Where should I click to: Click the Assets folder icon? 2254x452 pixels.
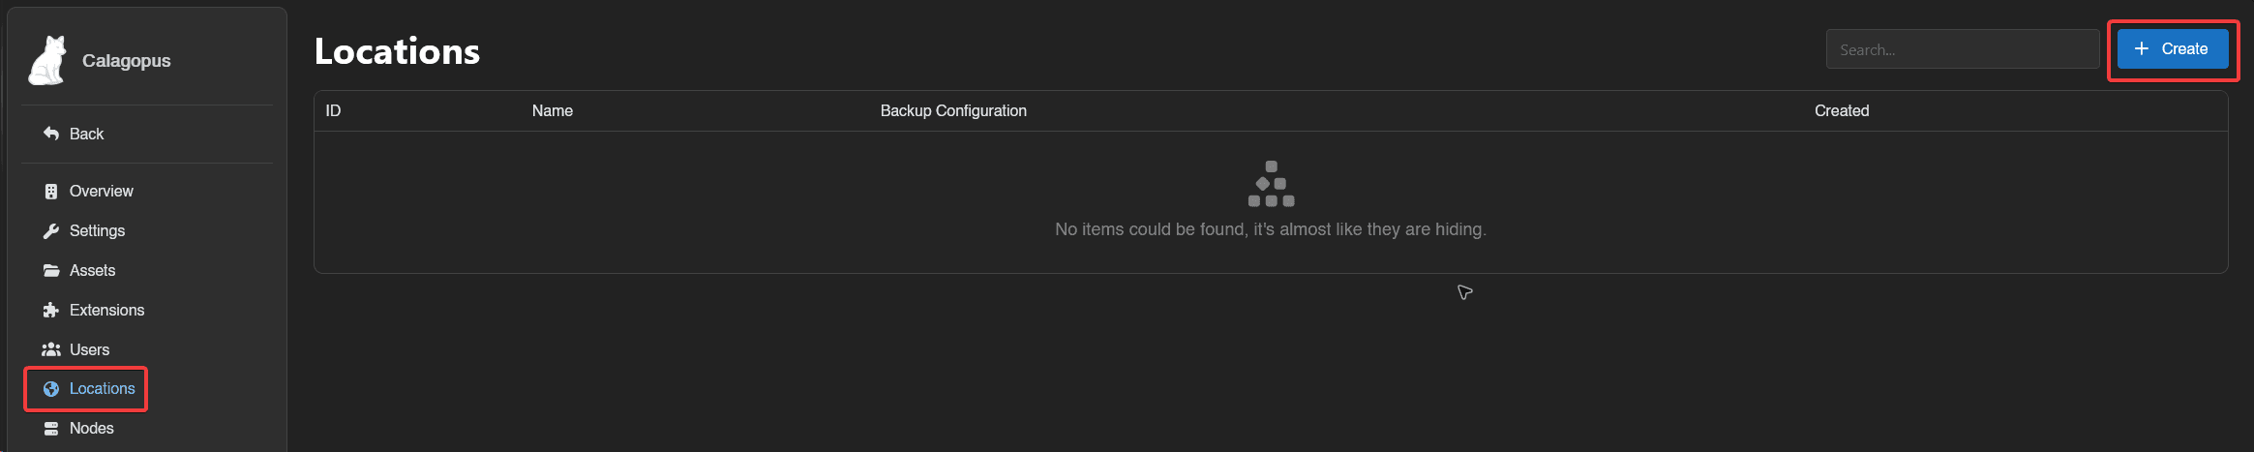coord(51,271)
